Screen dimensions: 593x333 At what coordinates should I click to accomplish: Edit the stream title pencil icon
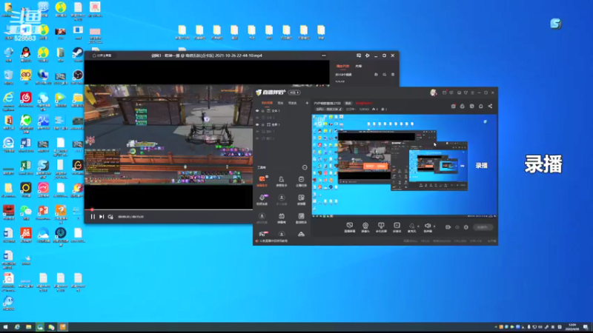point(340,110)
